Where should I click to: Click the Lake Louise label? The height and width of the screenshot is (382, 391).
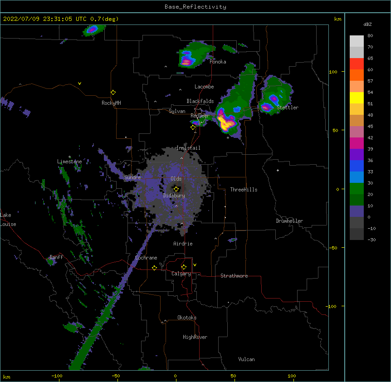coord(8,220)
